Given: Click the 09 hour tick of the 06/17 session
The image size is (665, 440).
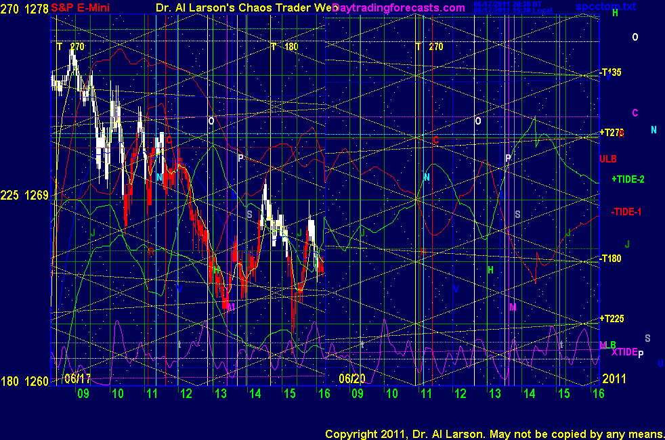Looking at the screenshot, I should click(x=83, y=394).
